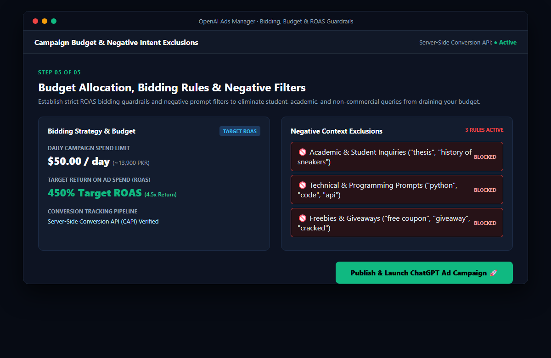551x358 pixels.
Task: Select the TARGET ROAS badge
Action: coord(240,131)
